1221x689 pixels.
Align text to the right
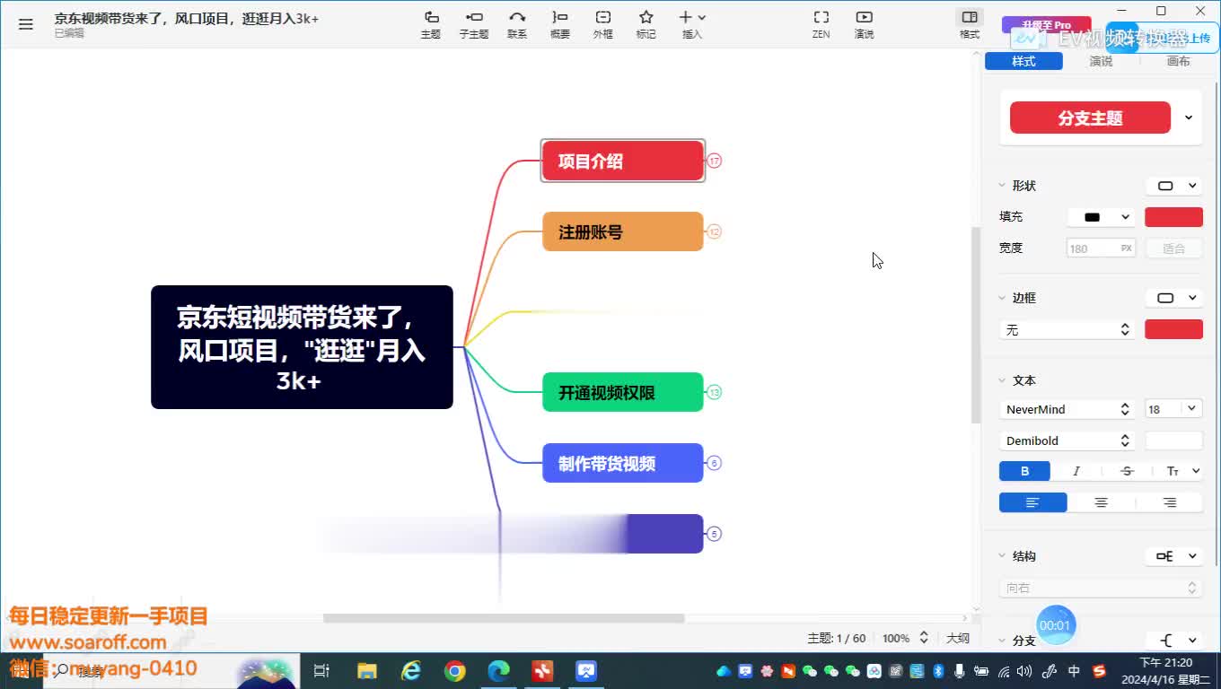pyautogui.click(x=1169, y=502)
